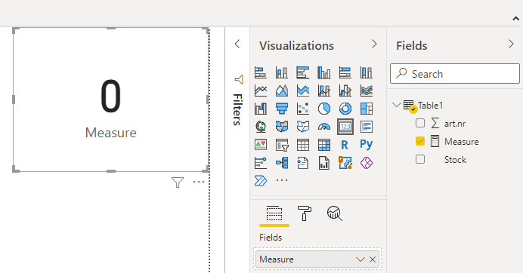Select the ArcGIS Maps visual

(x=345, y=163)
